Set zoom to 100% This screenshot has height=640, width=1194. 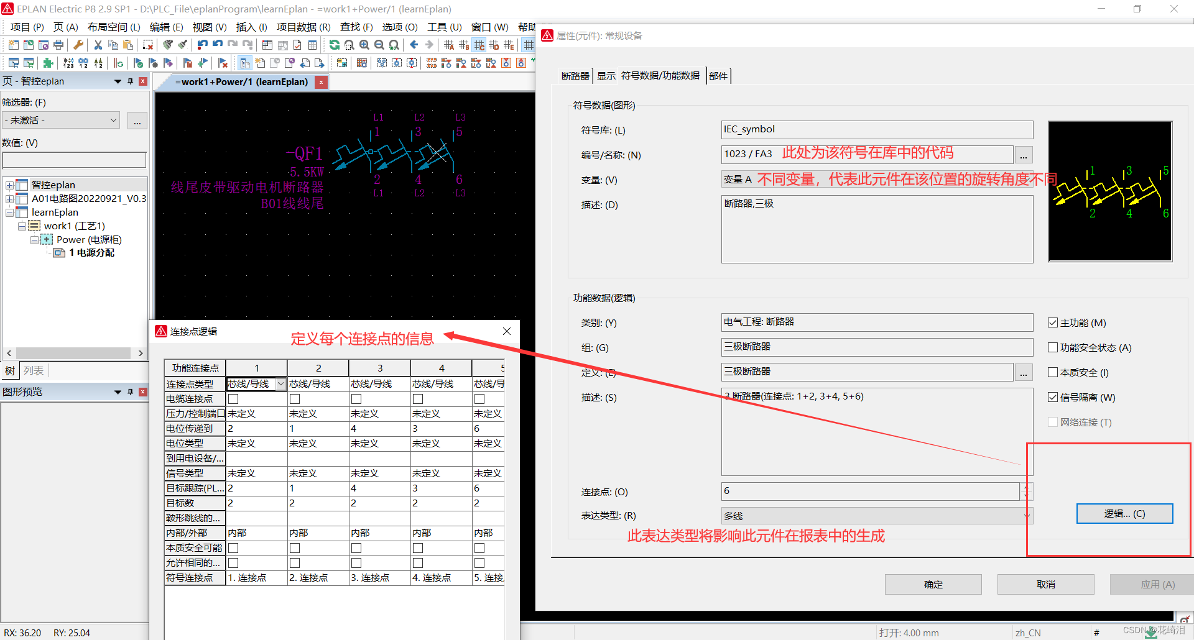point(394,44)
